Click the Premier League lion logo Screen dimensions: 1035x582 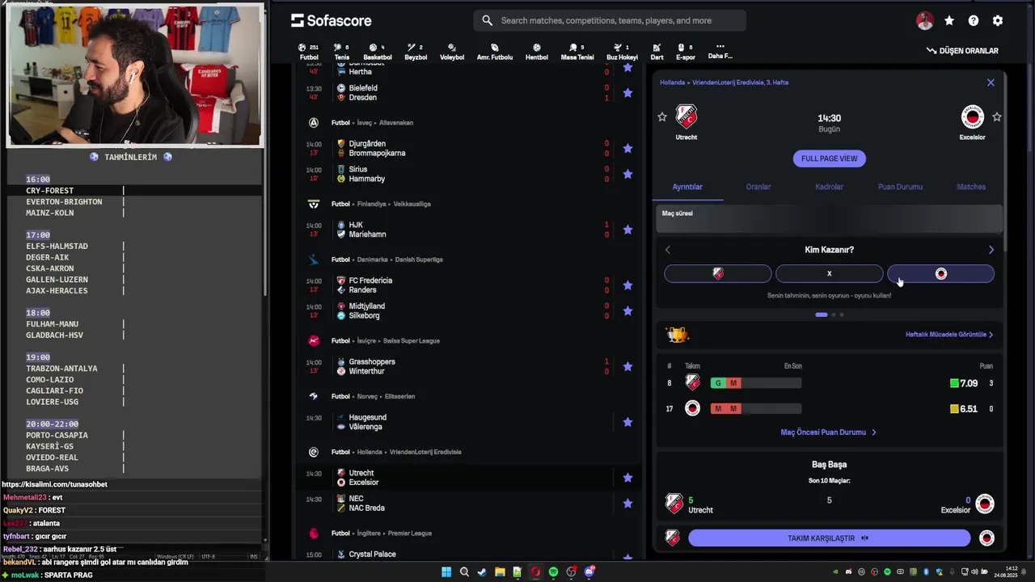point(314,533)
